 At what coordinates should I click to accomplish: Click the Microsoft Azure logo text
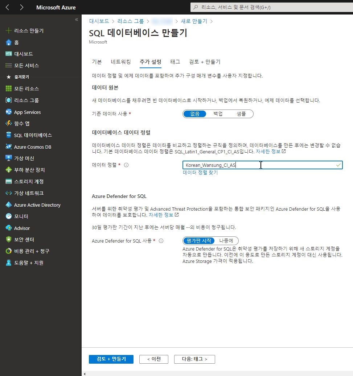click(56, 8)
